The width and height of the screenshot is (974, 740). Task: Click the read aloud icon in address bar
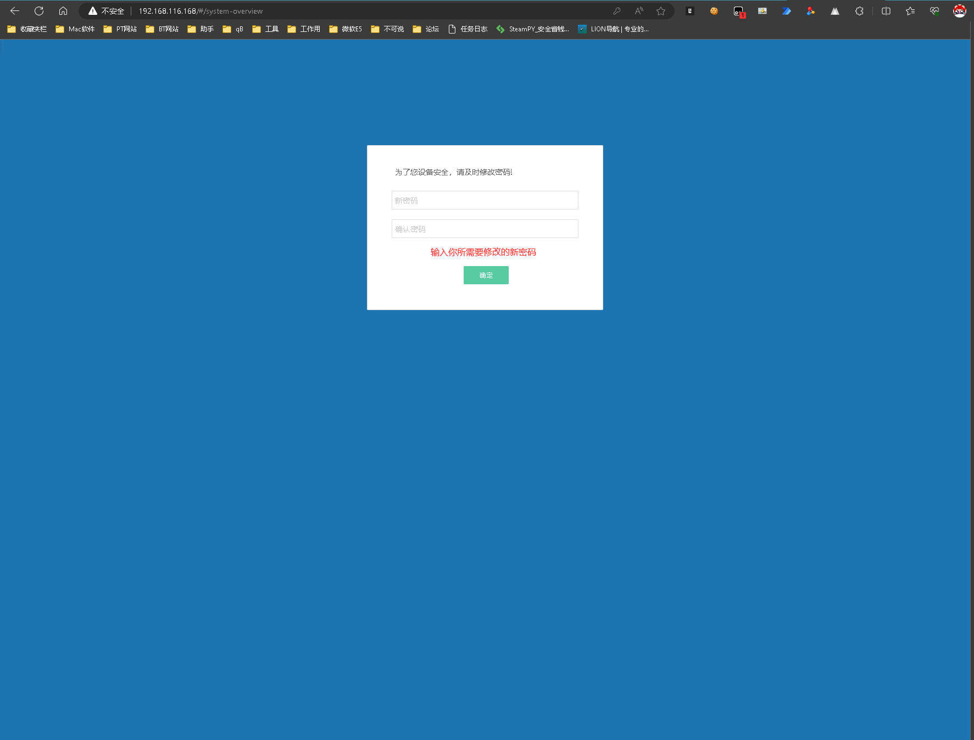pos(639,11)
